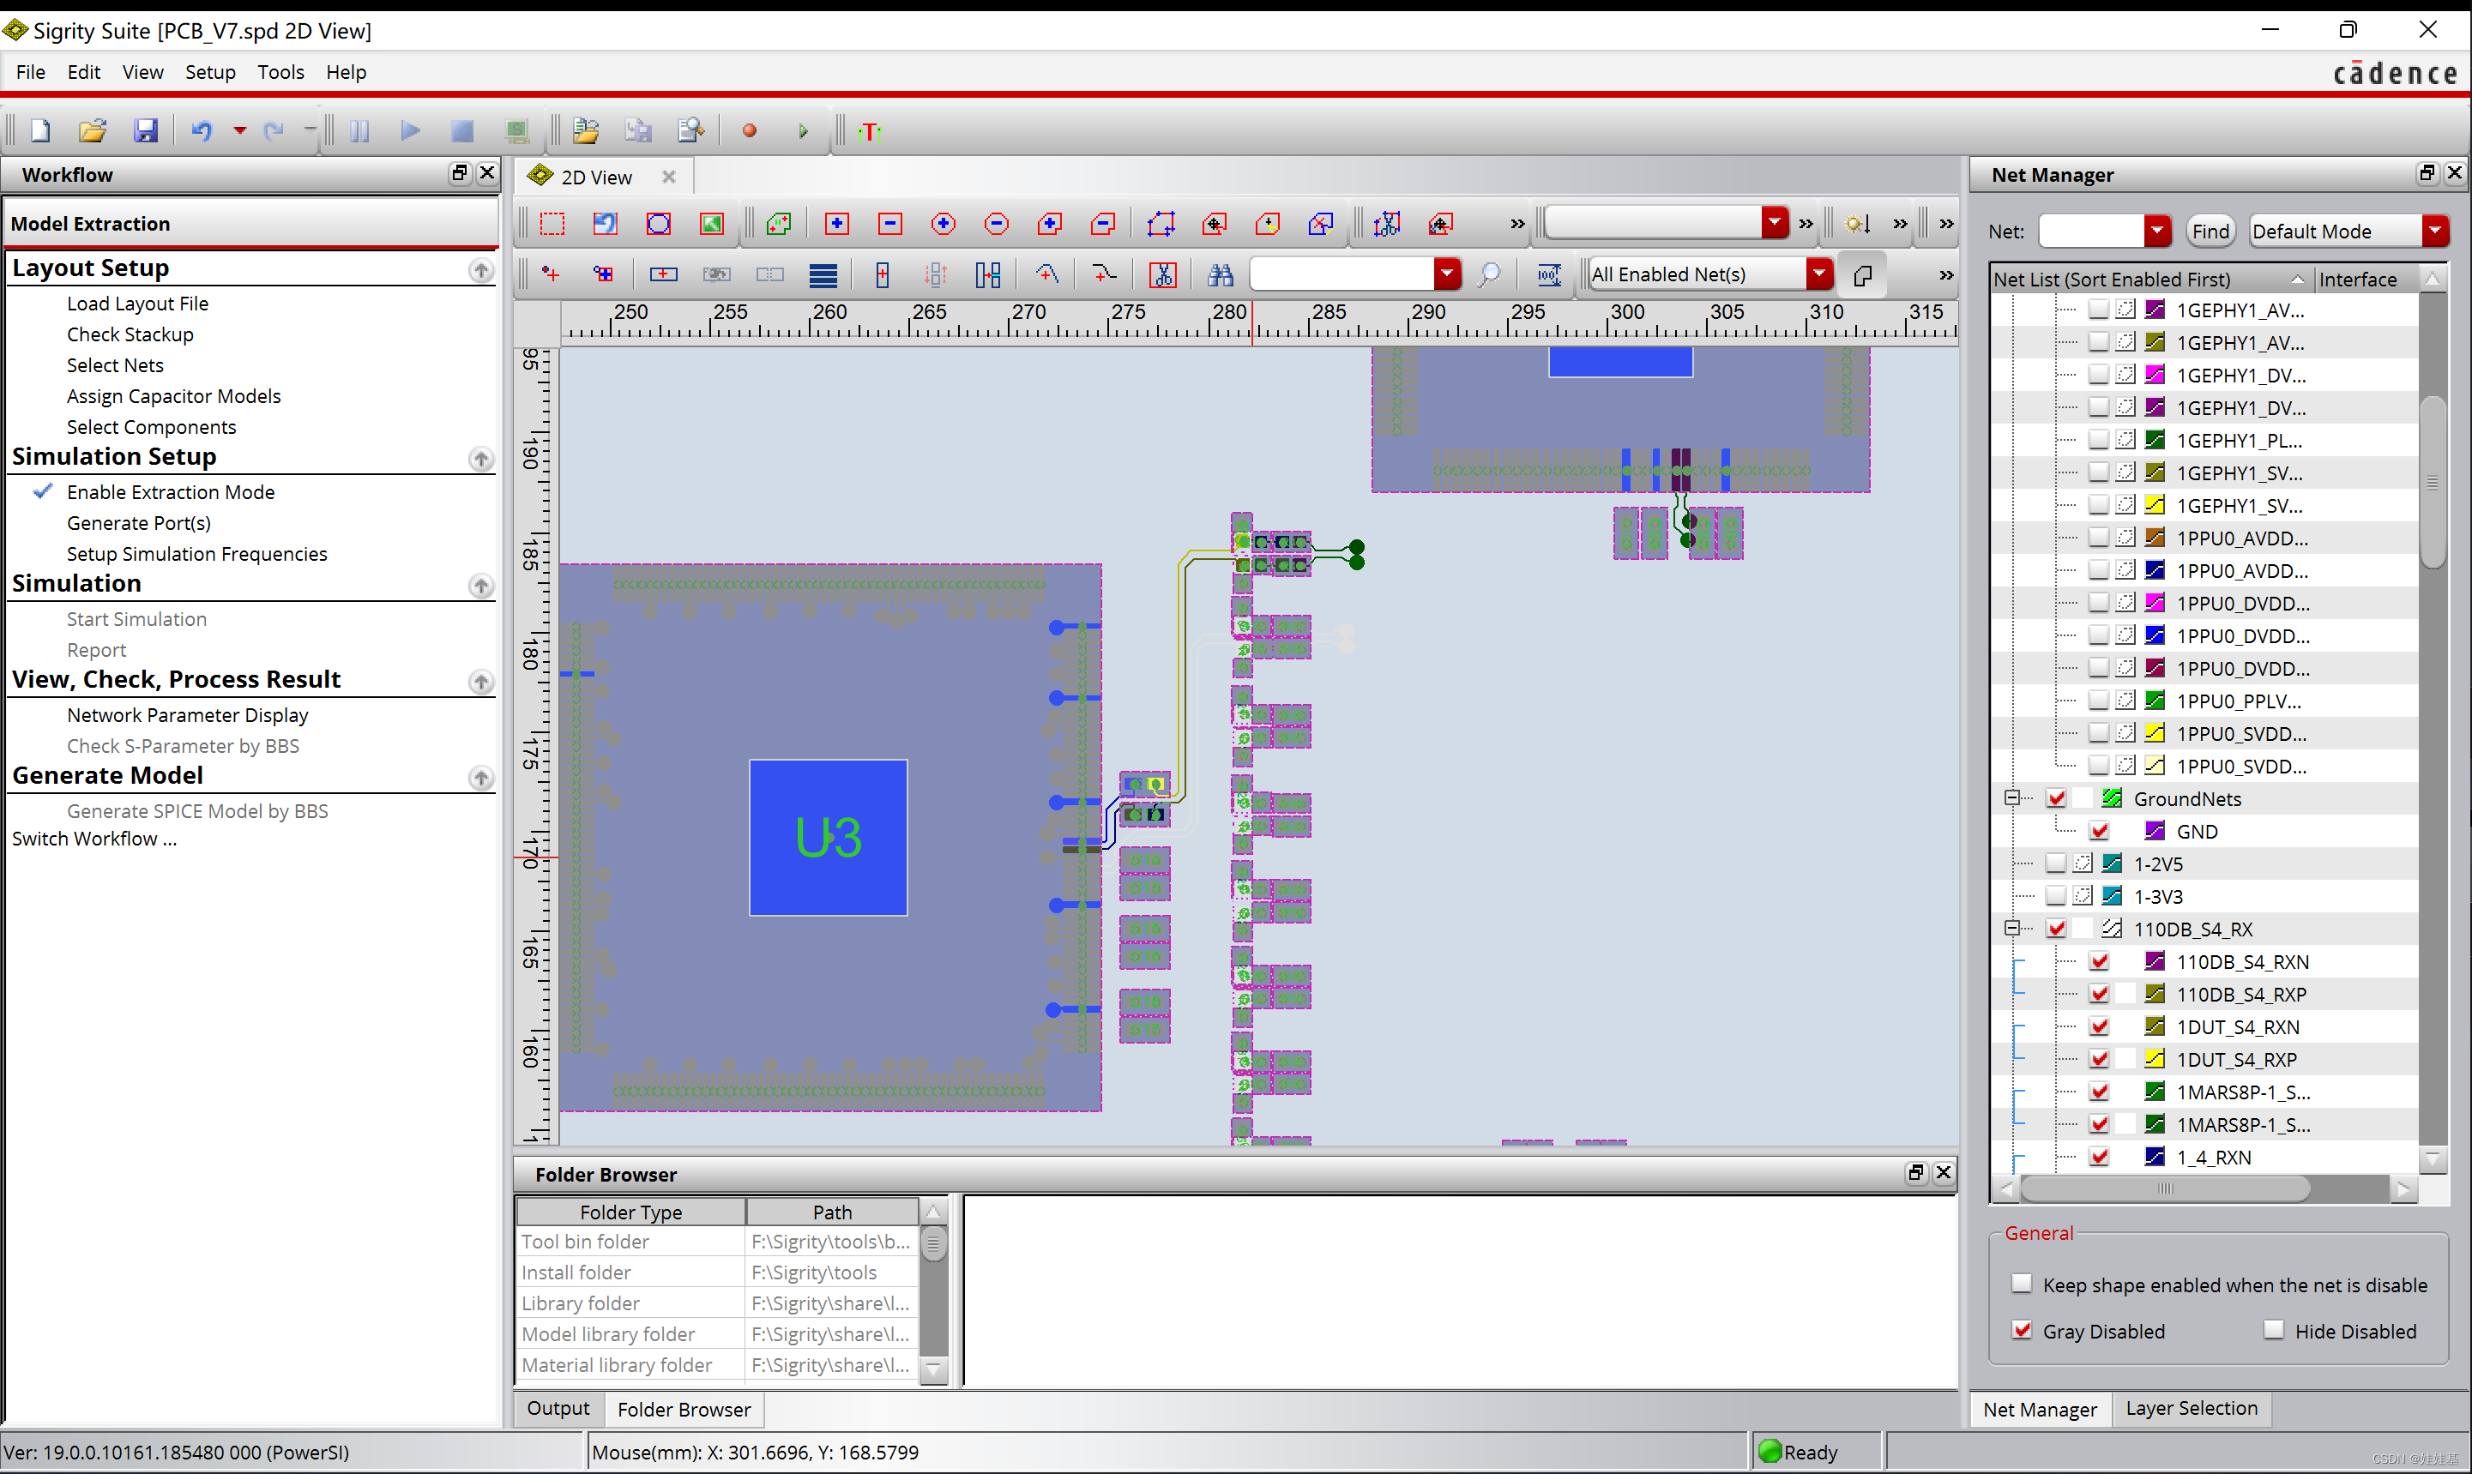This screenshot has width=2472, height=1474.
Task: Switch to the Layer Selection tab
Action: pyautogui.click(x=2191, y=1409)
